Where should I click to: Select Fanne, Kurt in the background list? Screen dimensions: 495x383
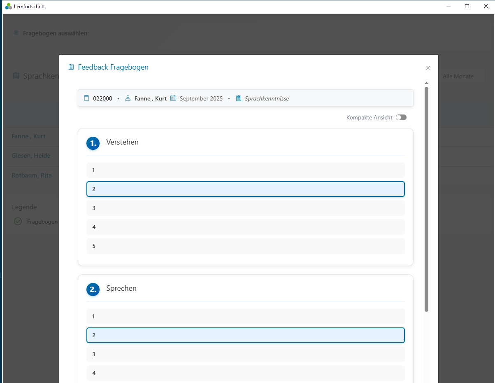28,136
